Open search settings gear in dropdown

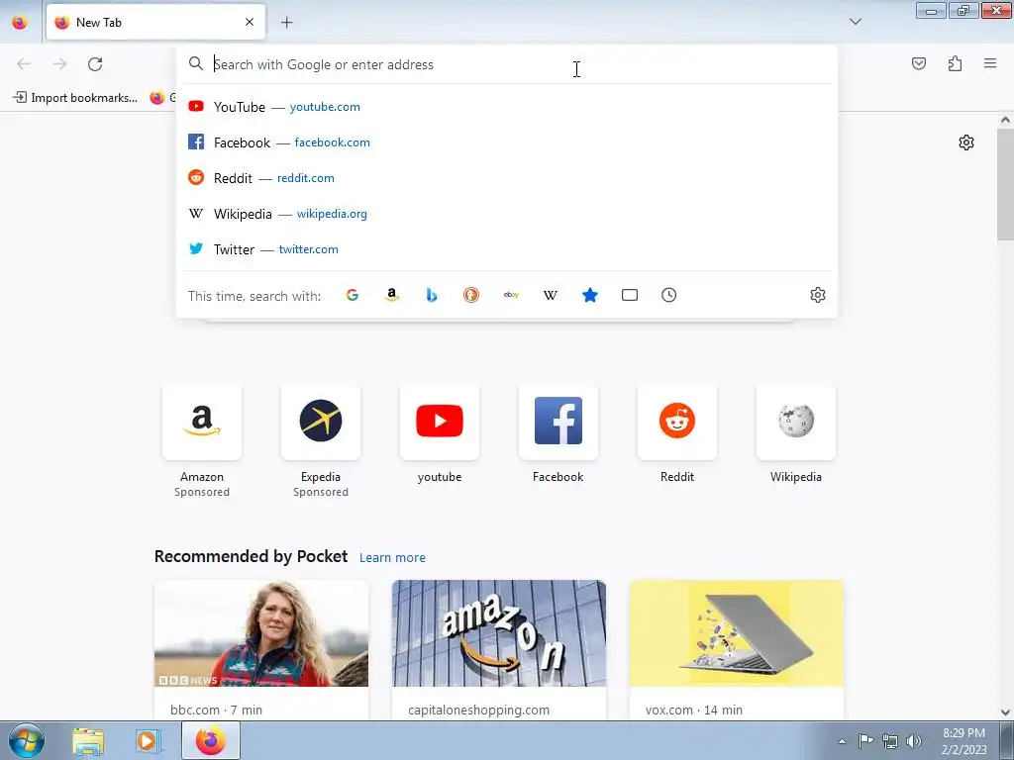click(x=818, y=295)
